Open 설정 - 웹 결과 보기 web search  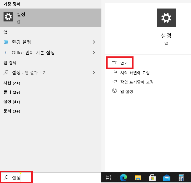[51, 73]
